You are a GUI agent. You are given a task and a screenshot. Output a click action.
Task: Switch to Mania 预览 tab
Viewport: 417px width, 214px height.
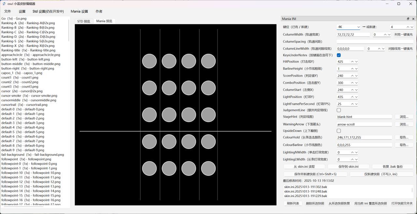[104, 21]
